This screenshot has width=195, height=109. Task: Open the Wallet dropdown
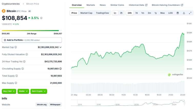pyautogui.click(x=23, y=91)
